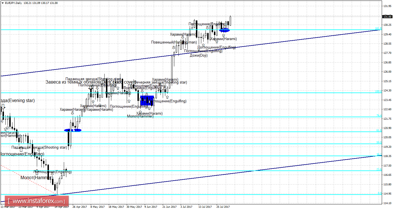This screenshot has height=210, width=393.
Task: Click the 124.30 price axis label
Action: pos(387,90)
